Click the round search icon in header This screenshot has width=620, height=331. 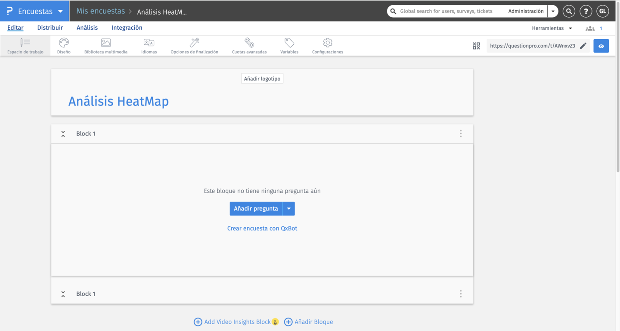(569, 11)
